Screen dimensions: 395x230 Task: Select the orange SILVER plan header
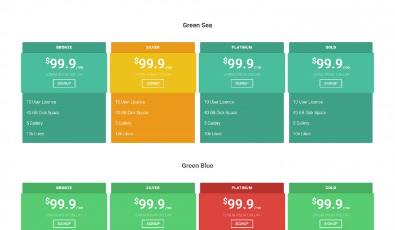coord(153,47)
